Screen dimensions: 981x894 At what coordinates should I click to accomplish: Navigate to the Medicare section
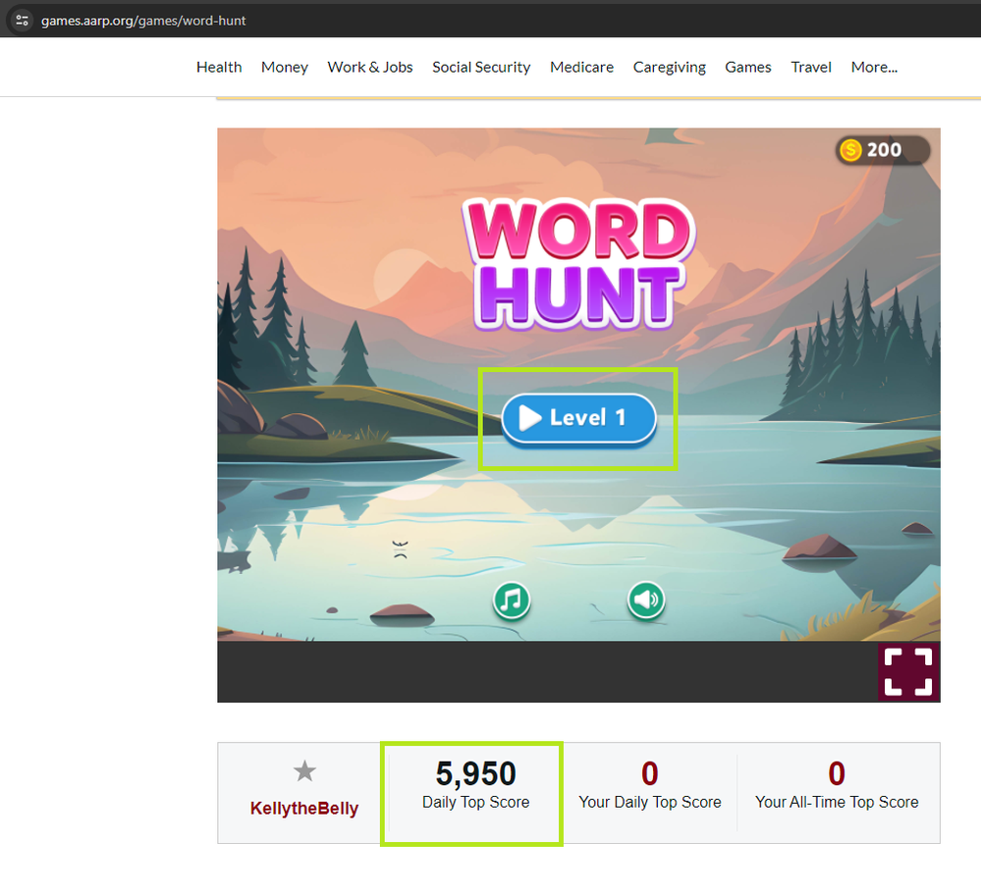(581, 67)
